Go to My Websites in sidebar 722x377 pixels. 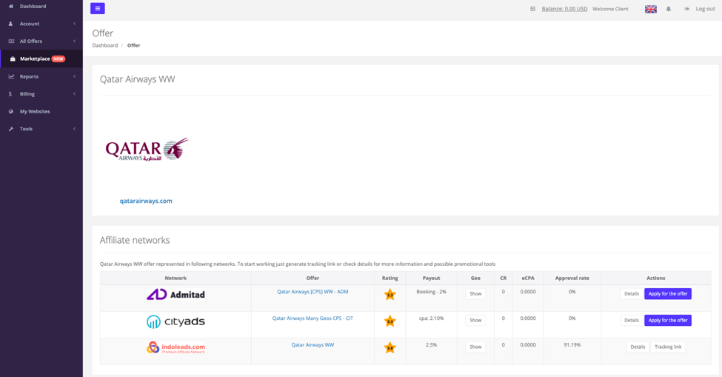click(35, 111)
